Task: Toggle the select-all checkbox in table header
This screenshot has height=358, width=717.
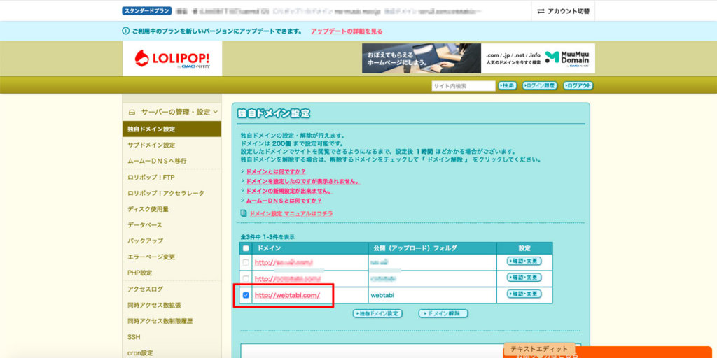Action: [245, 248]
